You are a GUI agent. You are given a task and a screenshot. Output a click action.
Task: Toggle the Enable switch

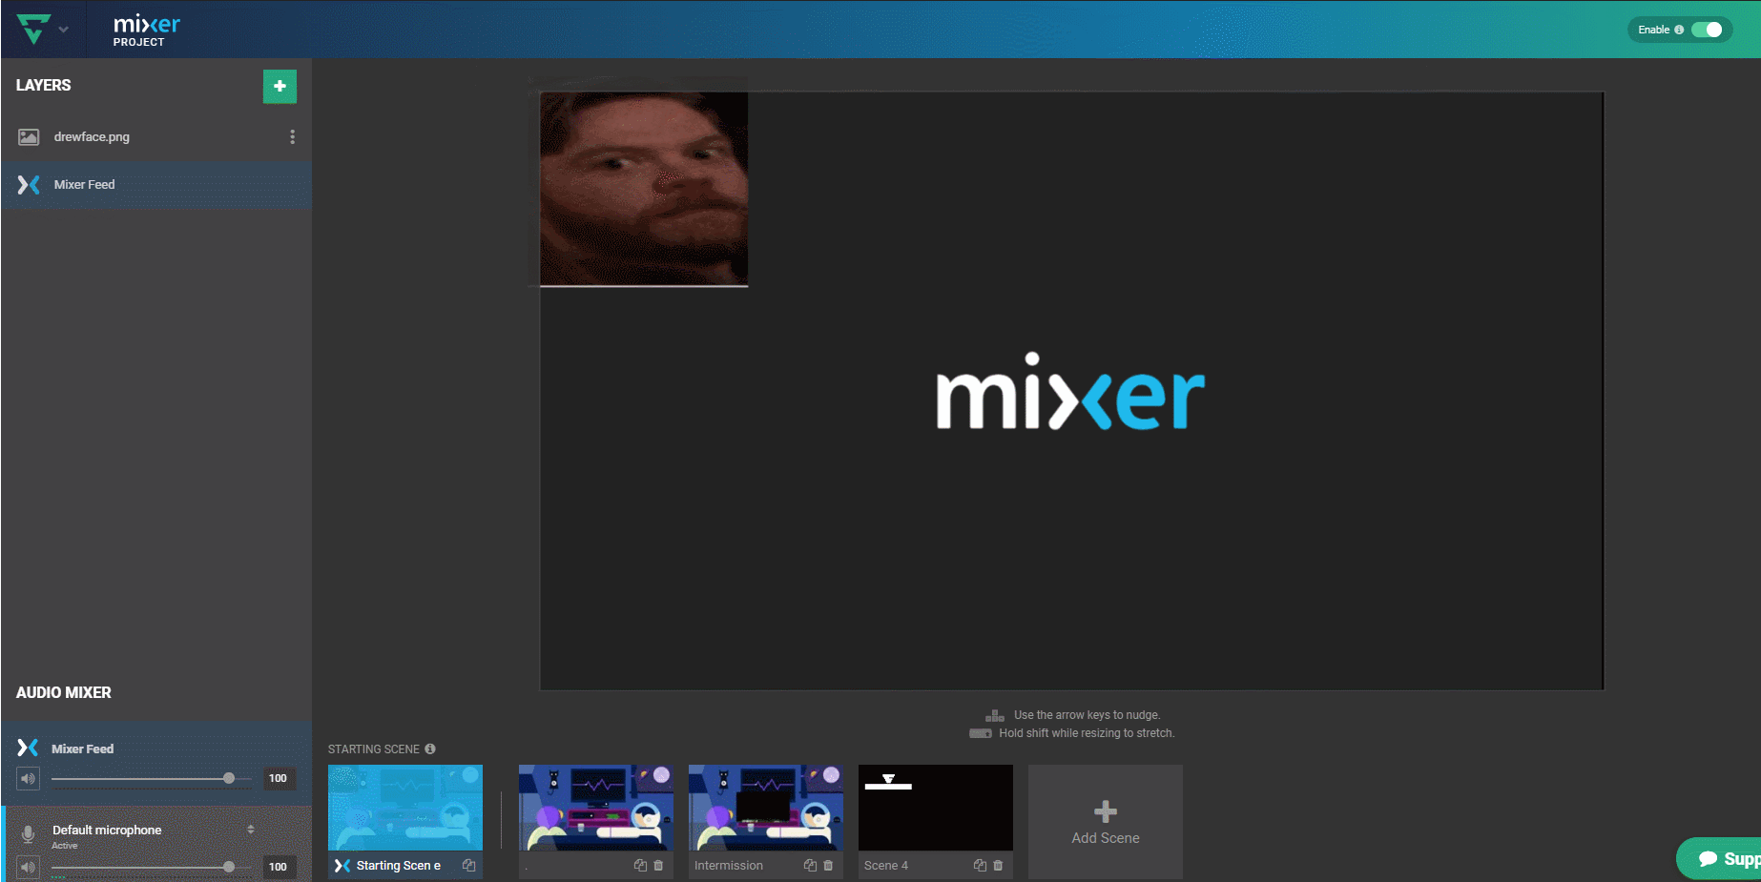(1707, 30)
